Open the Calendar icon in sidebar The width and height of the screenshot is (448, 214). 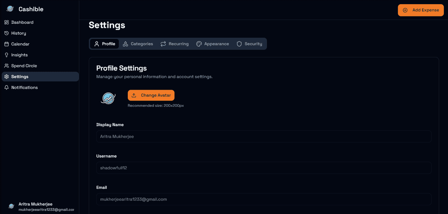[x=6, y=44]
